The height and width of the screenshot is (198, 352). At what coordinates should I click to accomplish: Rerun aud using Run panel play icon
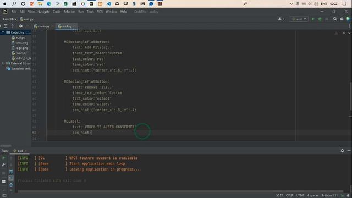point(4,158)
